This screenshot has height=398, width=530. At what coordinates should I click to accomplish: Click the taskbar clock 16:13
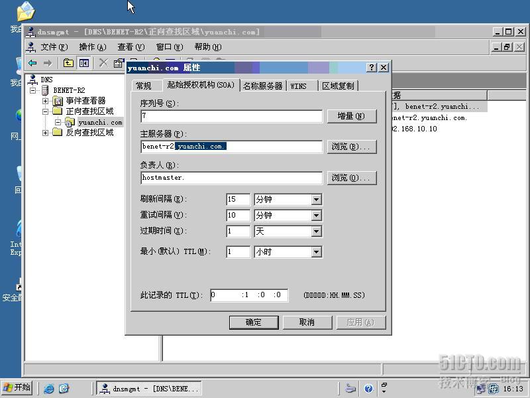pyautogui.click(x=513, y=389)
